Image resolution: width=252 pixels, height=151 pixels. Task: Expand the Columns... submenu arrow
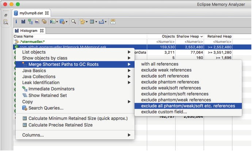[x=129, y=135]
